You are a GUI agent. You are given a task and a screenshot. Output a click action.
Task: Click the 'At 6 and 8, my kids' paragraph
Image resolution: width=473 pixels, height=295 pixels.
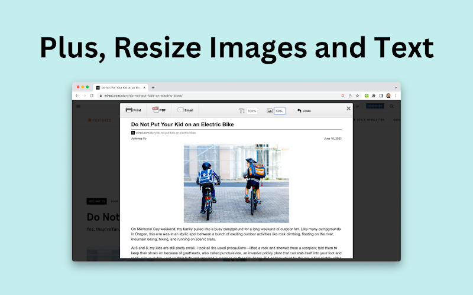(236, 253)
